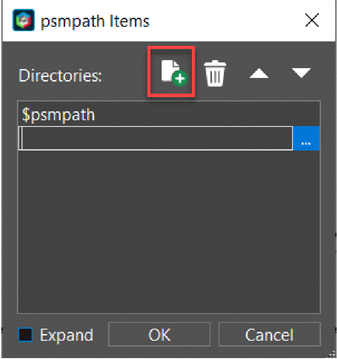Click the application logo in the title bar
This screenshot has width=337, height=359.
(x=24, y=20)
